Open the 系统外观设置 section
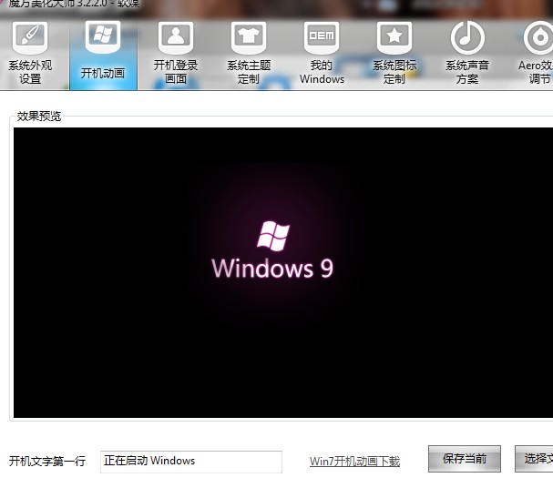 coord(30,54)
